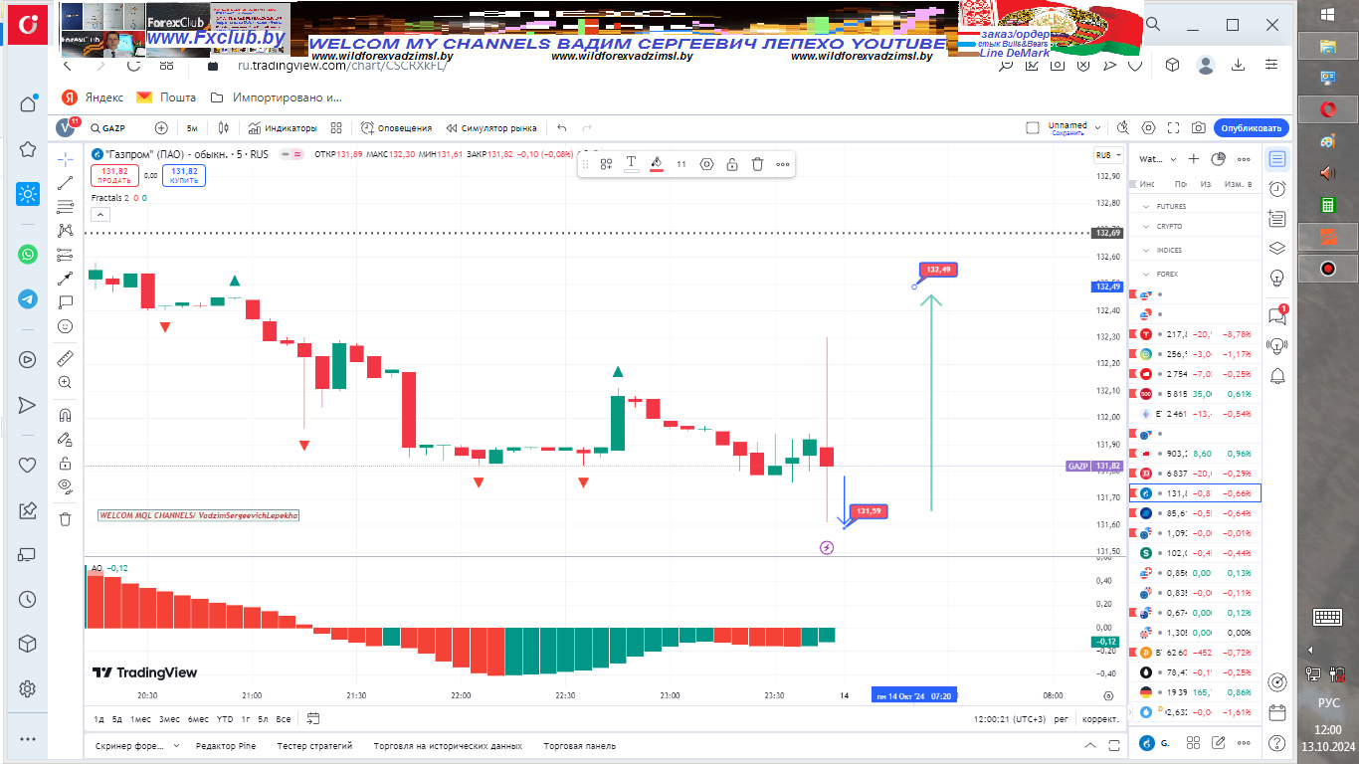Image resolution: width=1359 pixels, height=764 pixels.
Task: Open the alerts alarm clock panel
Action: [x=1277, y=189]
